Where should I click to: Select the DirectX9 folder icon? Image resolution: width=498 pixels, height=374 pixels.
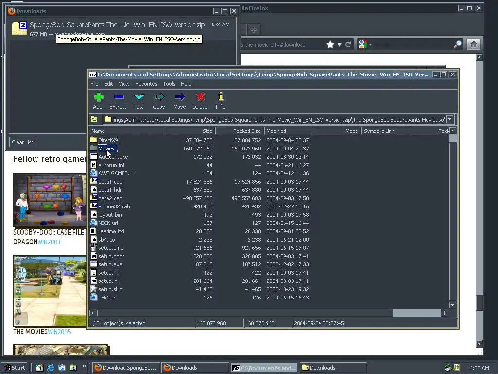click(x=93, y=140)
